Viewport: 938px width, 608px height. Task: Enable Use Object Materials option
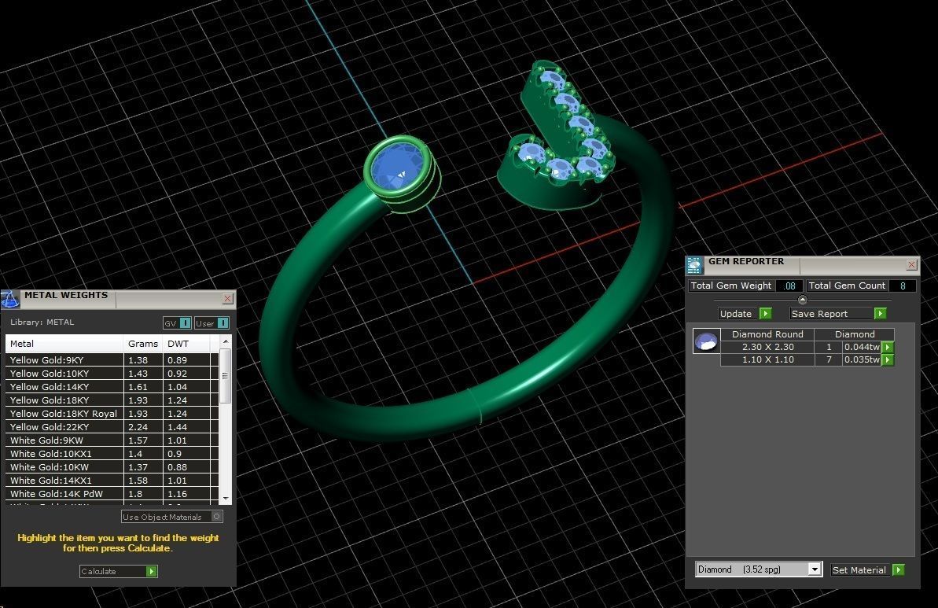click(216, 517)
